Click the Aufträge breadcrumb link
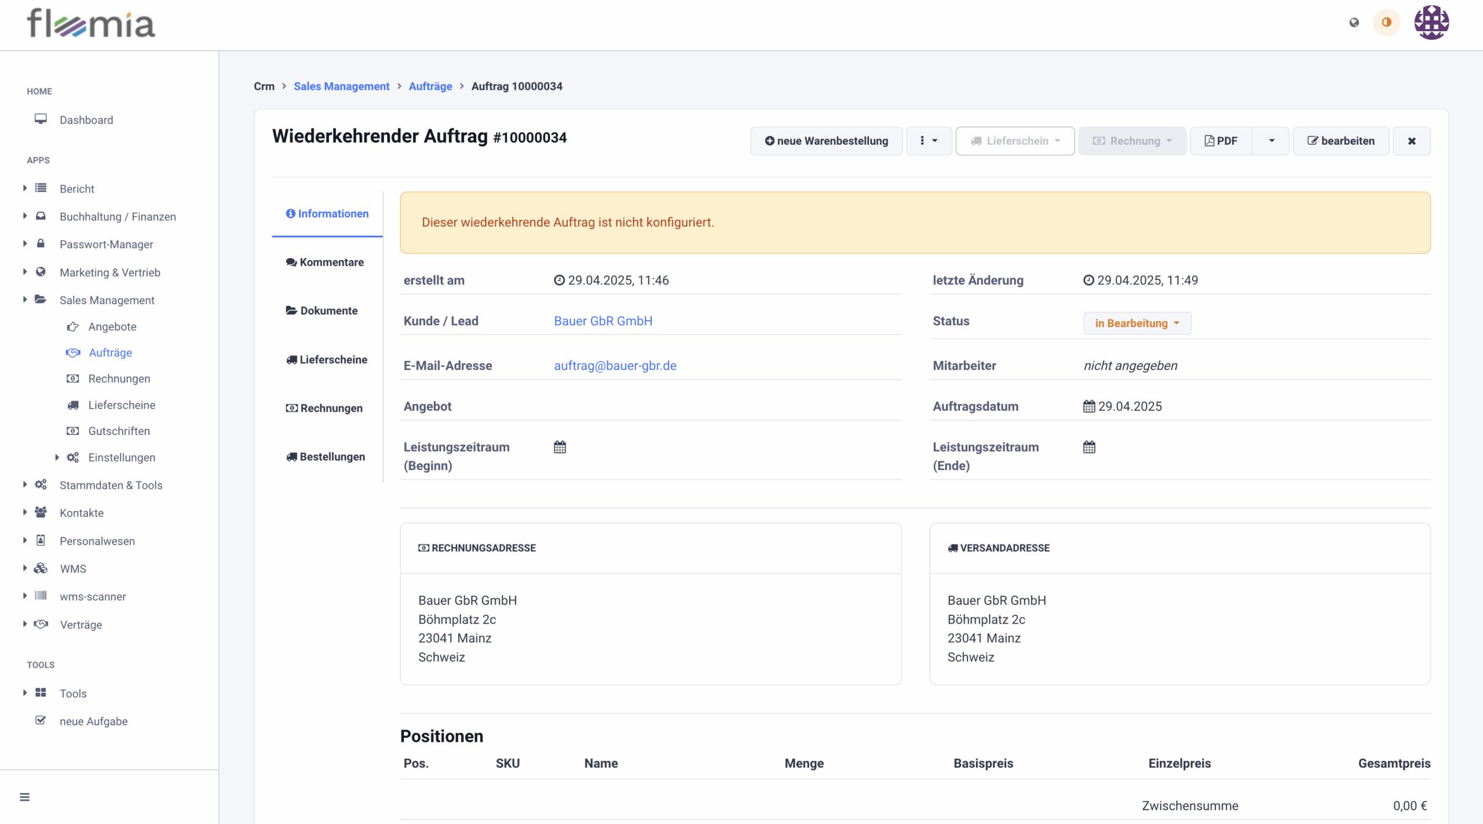Screen dimensions: 1483x824 tap(430, 86)
